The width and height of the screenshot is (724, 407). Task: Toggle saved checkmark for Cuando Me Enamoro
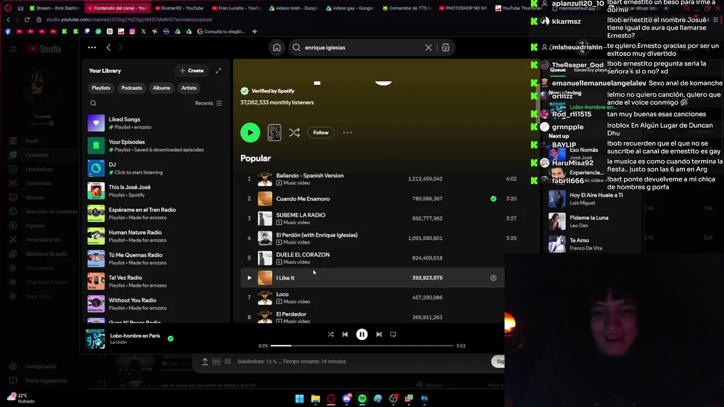pos(493,198)
